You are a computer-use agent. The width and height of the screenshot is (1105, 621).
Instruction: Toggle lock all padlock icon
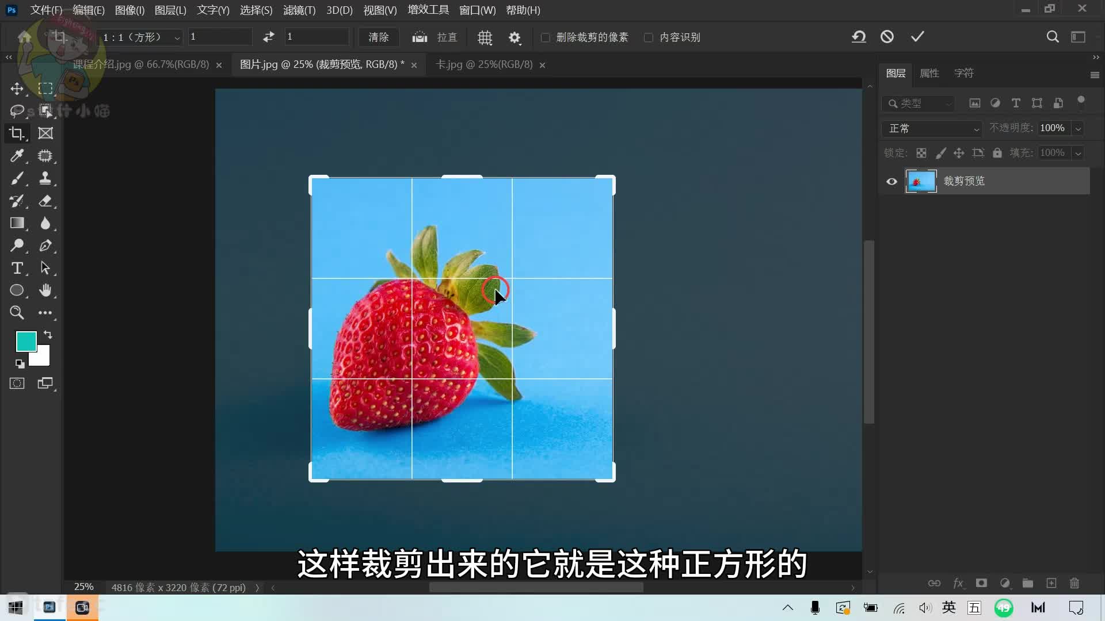[x=997, y=153]
